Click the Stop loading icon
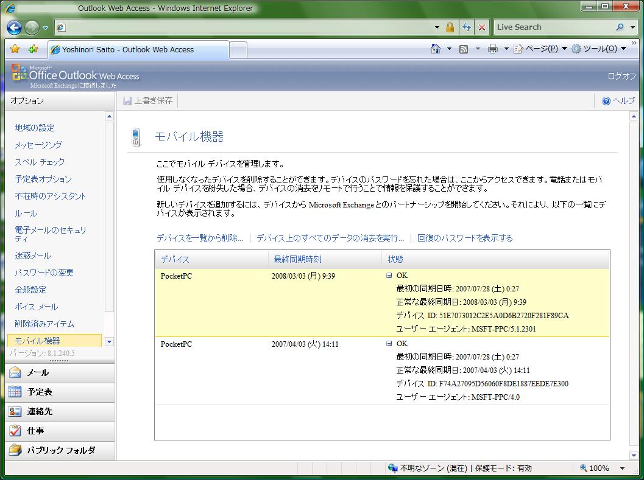This screenshot has height=480, width=644. 482,27
